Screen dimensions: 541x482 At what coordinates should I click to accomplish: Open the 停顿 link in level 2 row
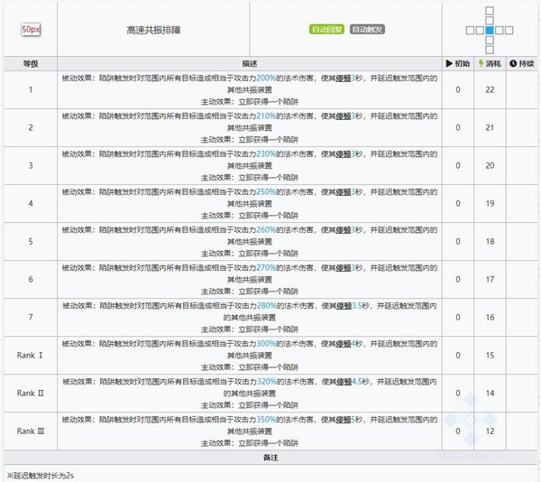click(x=344, y=116)
